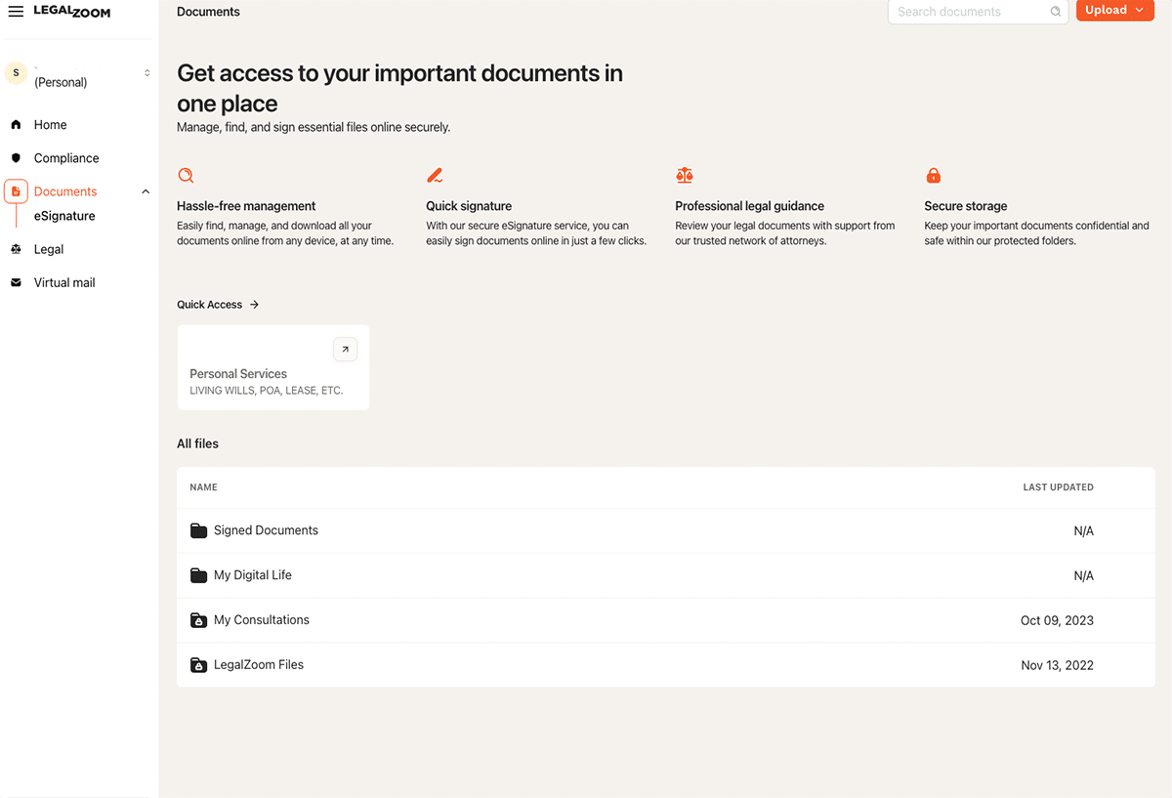Screen dimensions: 1172x798
Task: Click the Documents page title
Action: 208,12
